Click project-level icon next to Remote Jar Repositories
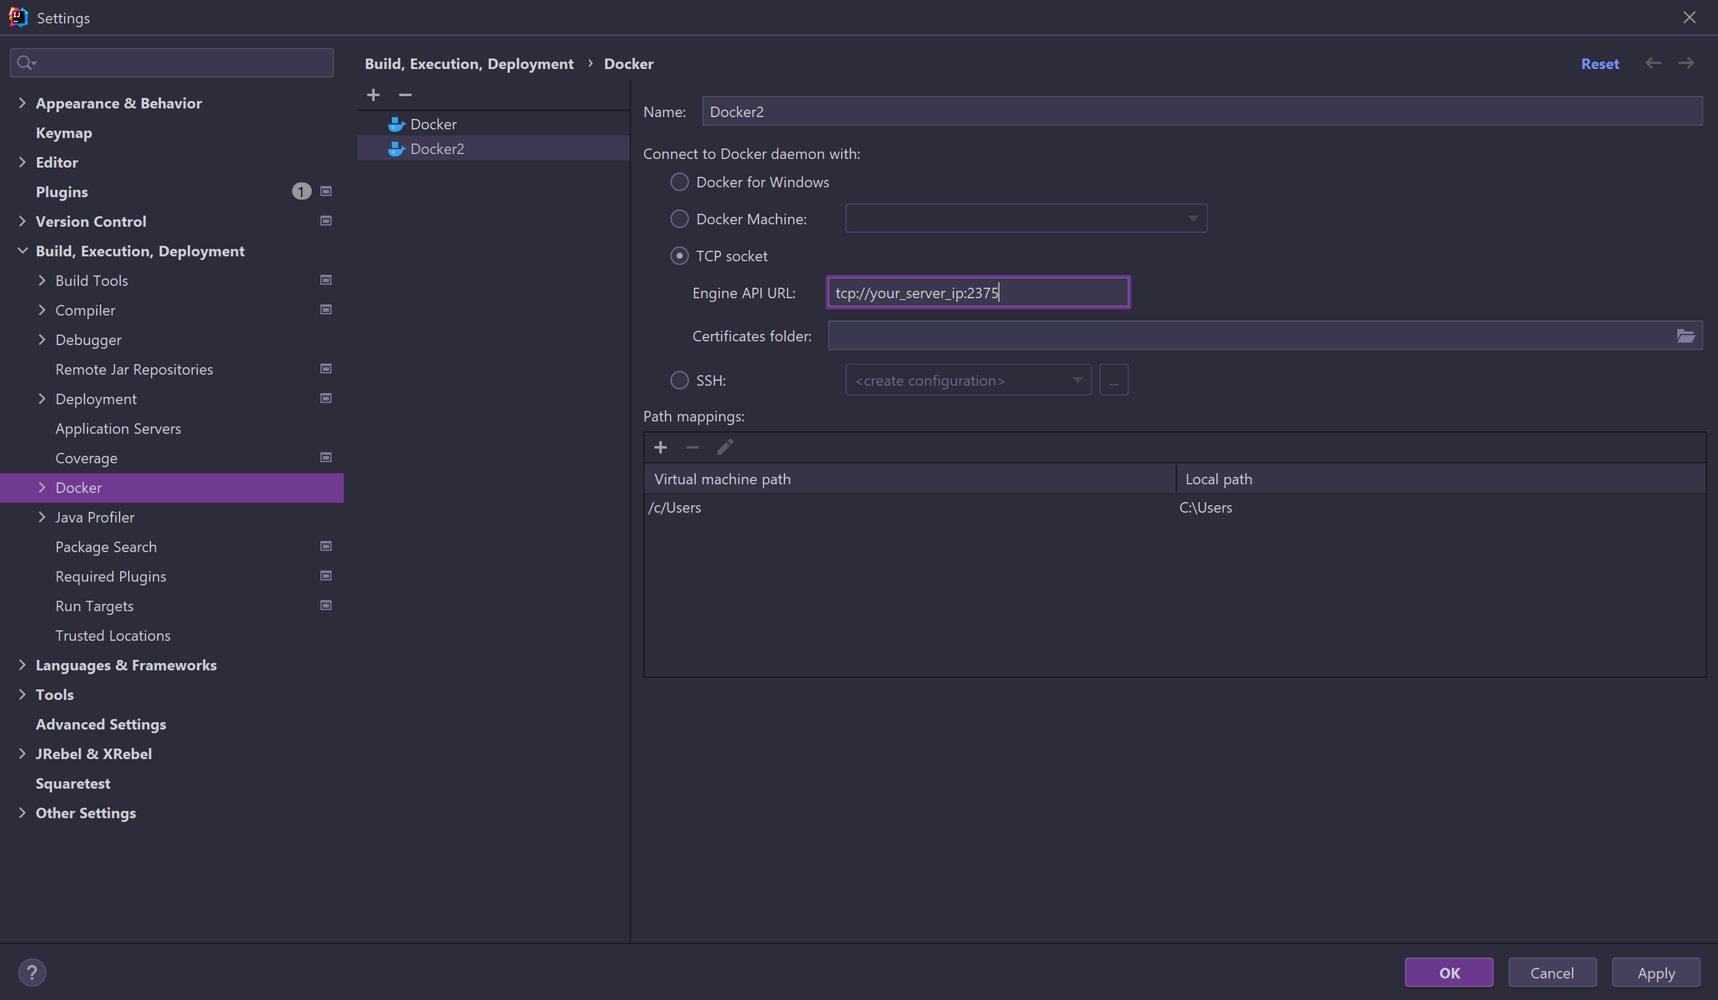The height and width of the screenshot is (1000, 1718). point(326,369)
